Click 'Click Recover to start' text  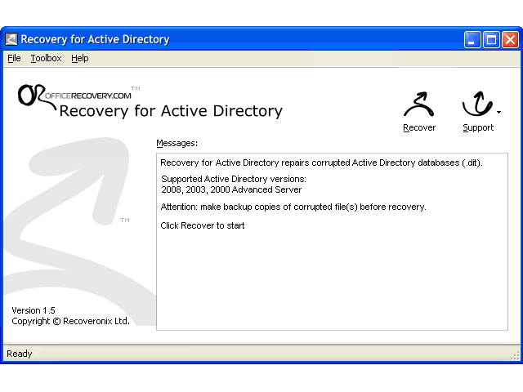click(x=203, y=225)
